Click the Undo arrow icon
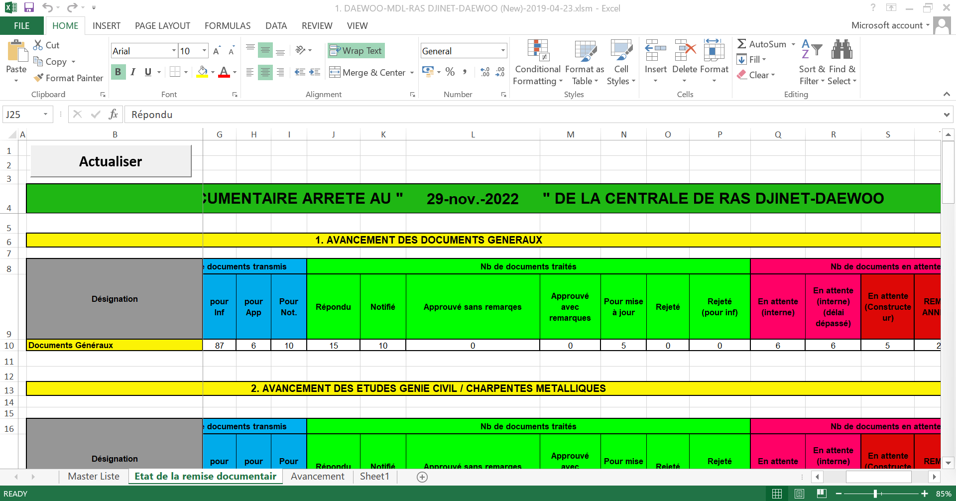The width and height of the screenshot is (956, 501). pos(47,7)
